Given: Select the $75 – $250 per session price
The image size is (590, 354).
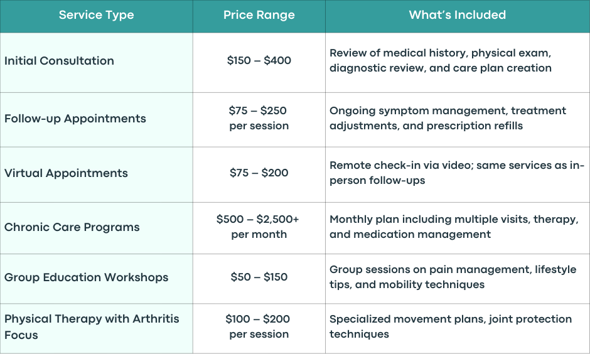Looking at the screenshot, I should tap(259, 118).
